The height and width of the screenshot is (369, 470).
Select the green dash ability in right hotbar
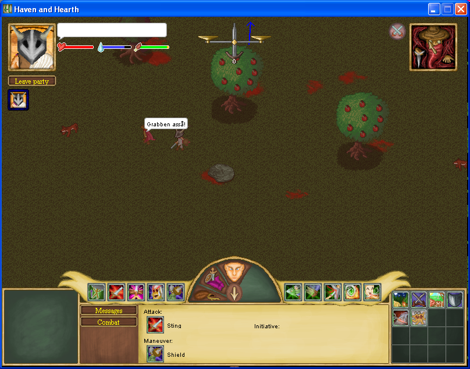click(x=293, y=292)
